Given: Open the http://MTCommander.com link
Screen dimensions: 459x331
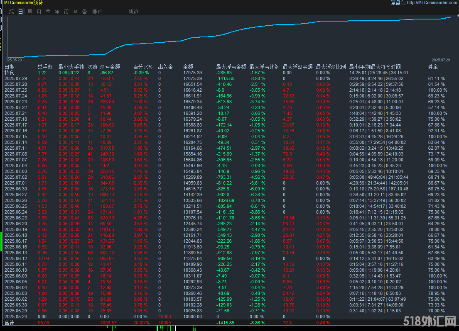Looking at the screenshot, I should [x=432, y=3].
